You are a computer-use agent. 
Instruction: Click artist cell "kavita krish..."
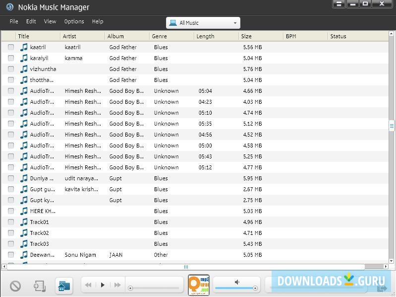click(81, 189)
